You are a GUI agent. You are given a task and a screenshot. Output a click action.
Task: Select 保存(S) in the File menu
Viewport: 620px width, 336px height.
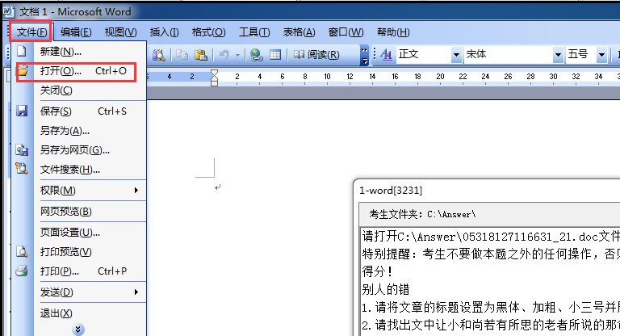(x=57, y=111)
